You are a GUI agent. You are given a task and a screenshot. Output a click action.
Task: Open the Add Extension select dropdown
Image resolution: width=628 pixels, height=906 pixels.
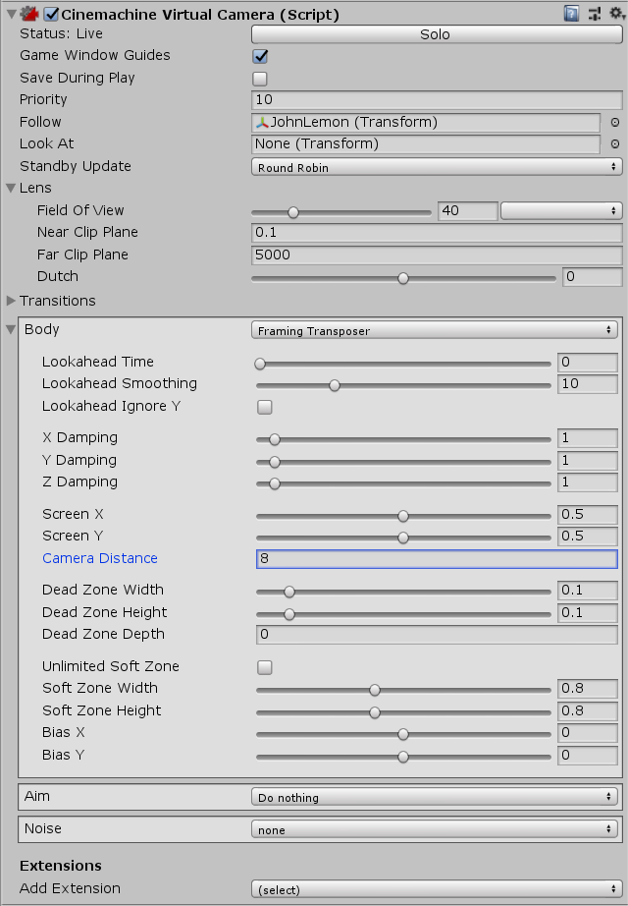(x=437, y=889)
